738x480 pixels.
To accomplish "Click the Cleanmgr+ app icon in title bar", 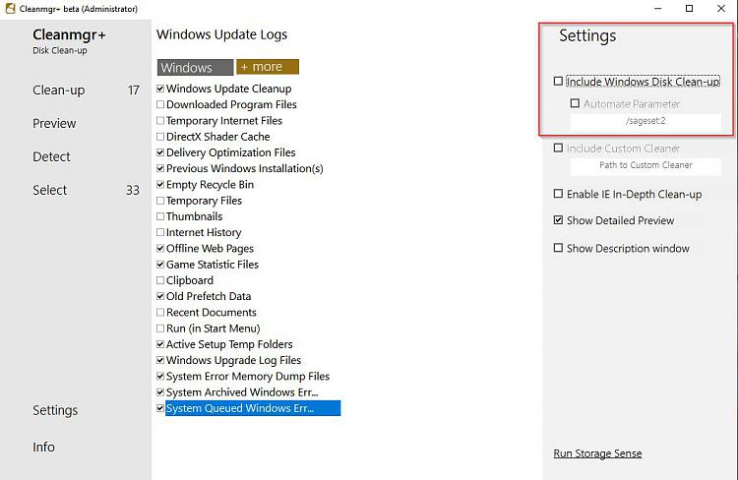I will point(10,9).
